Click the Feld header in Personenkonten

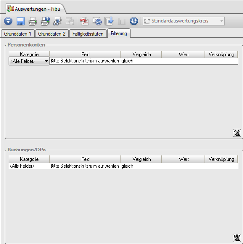tap(85, 54)
